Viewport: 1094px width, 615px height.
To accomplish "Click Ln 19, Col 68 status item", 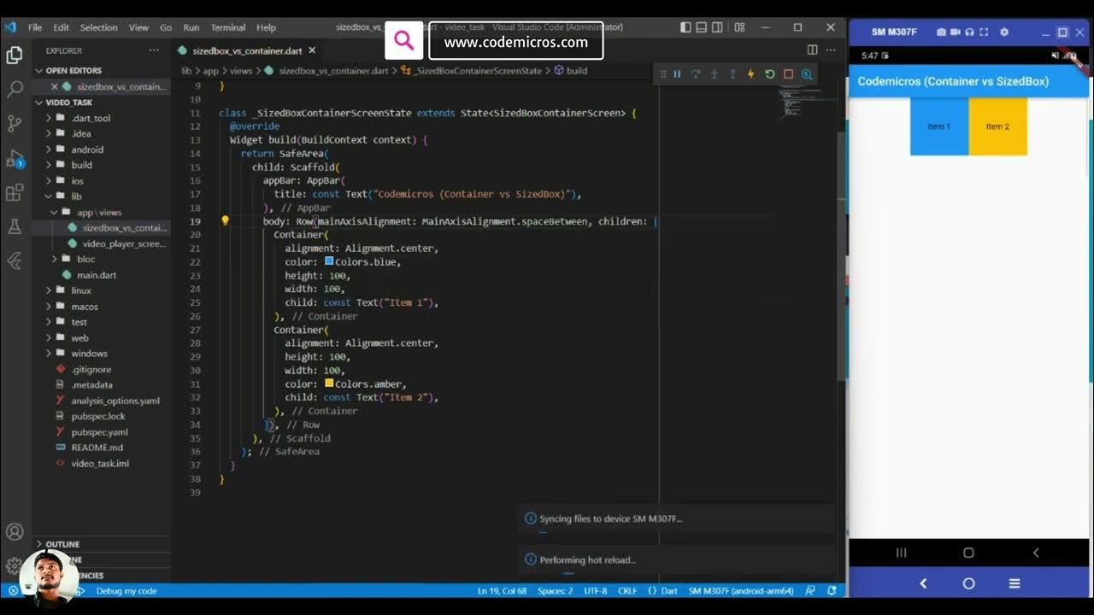I will pyautogui.click(x=501, y=591).
